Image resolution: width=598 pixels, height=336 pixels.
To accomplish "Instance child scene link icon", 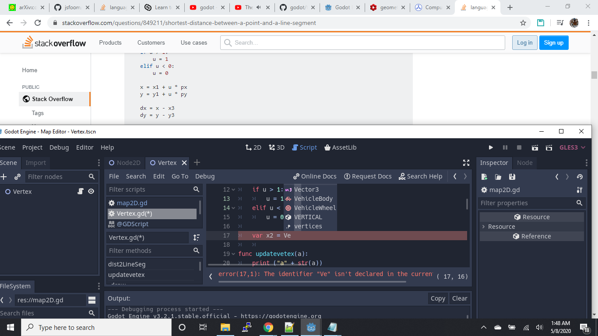I will (x=18, y=177).
